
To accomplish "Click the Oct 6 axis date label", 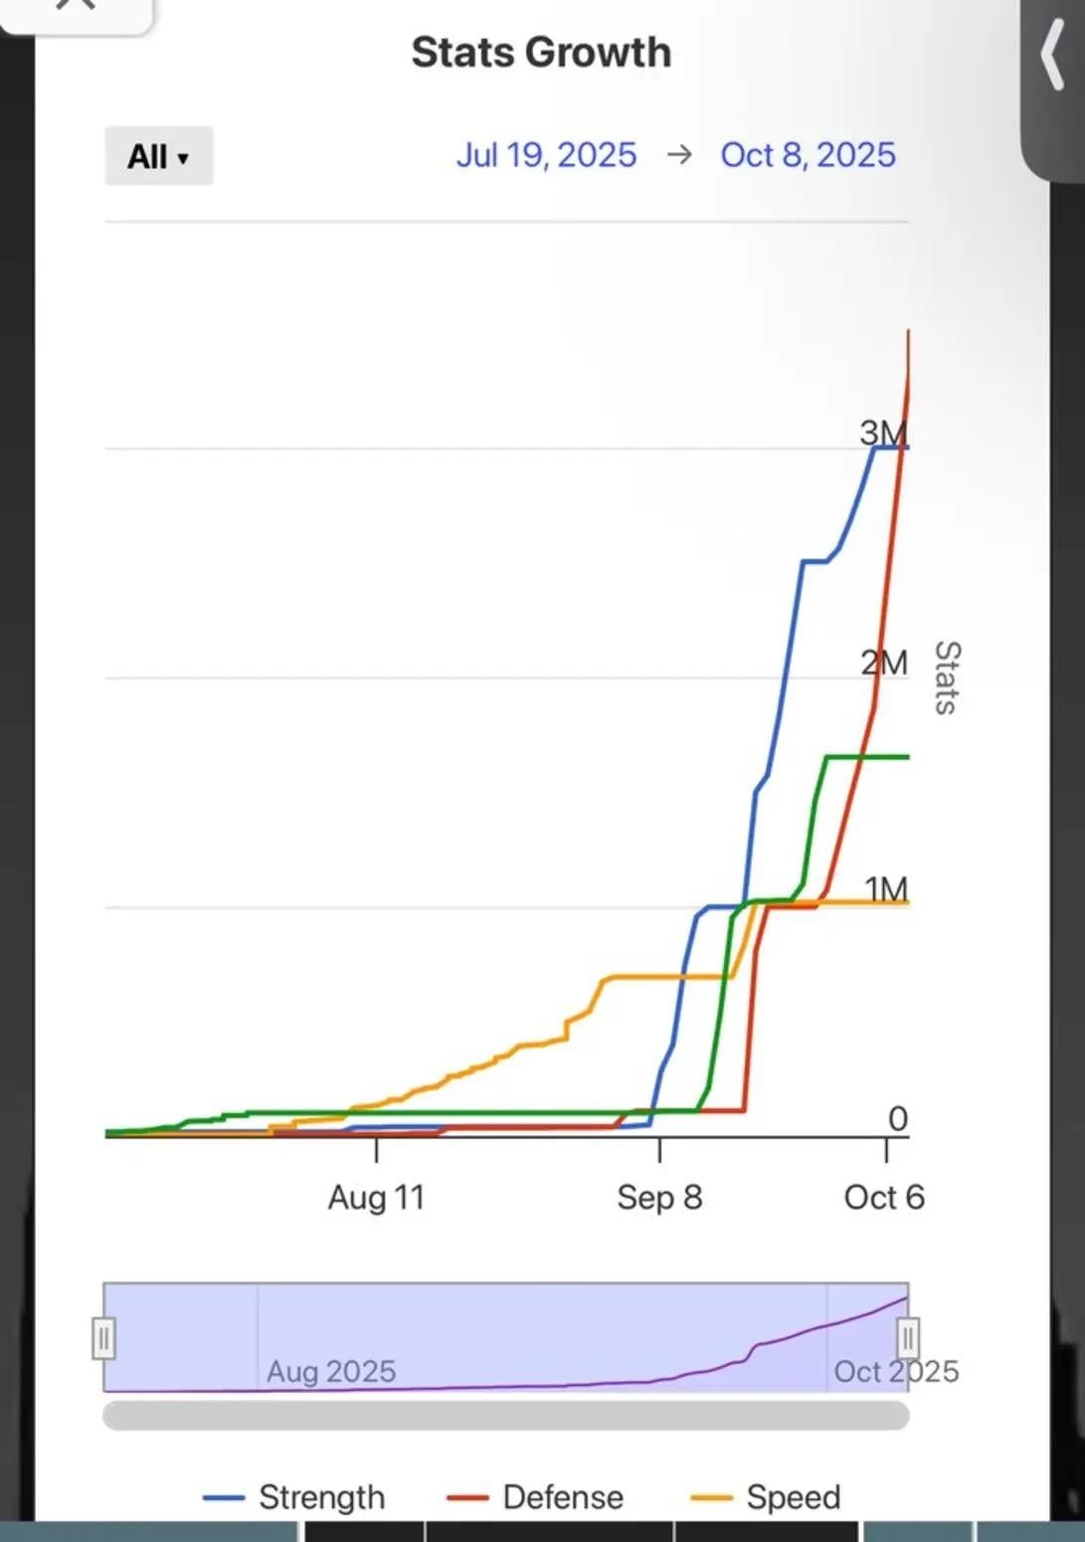I will [884, 1197].
